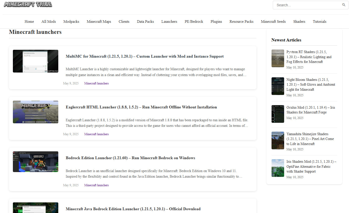Image resolution: width=349 pixels, height=213 pixels.
Task: Open Iris Shaders Mod sidebar article
Action: 311,167
